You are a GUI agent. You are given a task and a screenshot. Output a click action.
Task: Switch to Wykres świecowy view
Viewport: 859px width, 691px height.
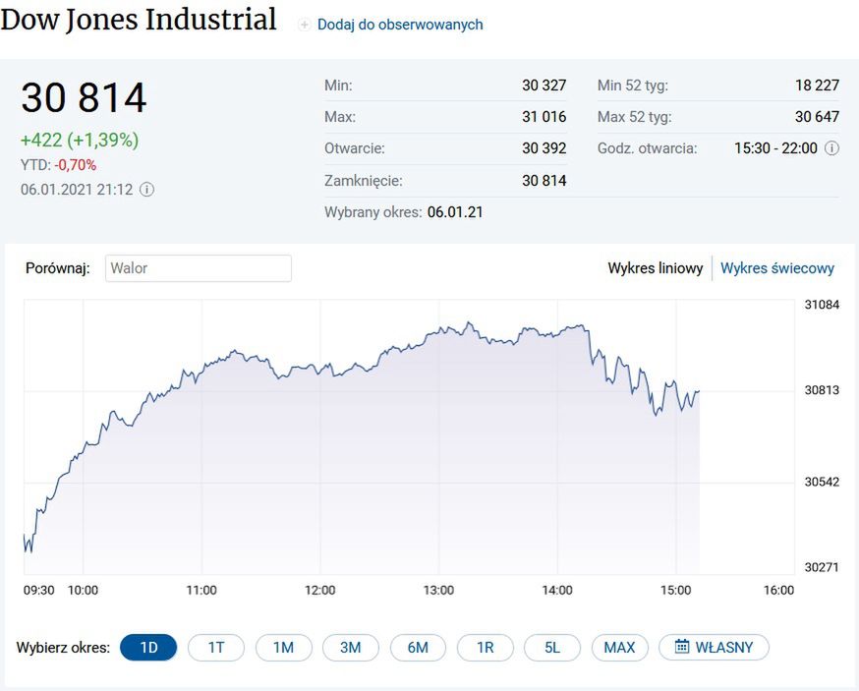click(777, 268)
